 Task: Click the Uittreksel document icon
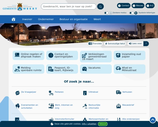(x=85, y=93)
